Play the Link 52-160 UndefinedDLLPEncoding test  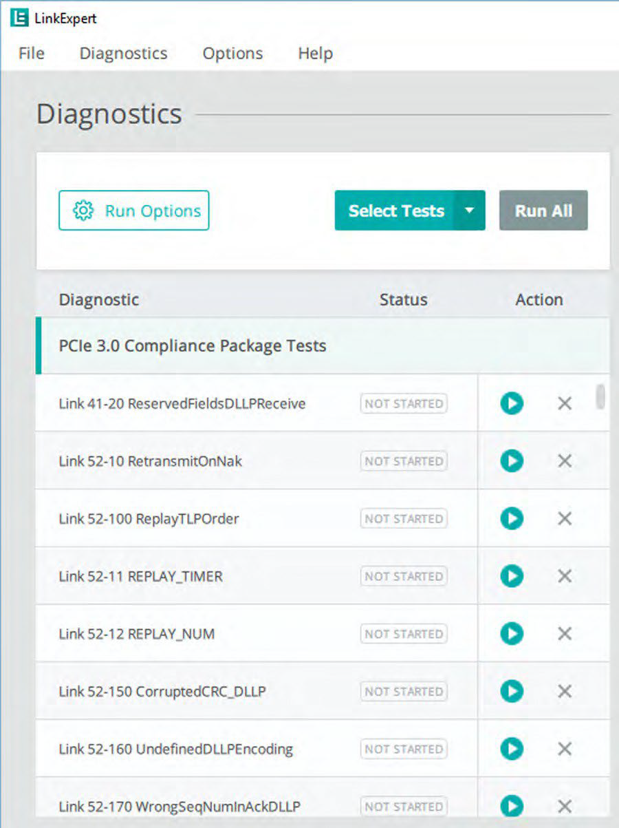click(512, 749)
